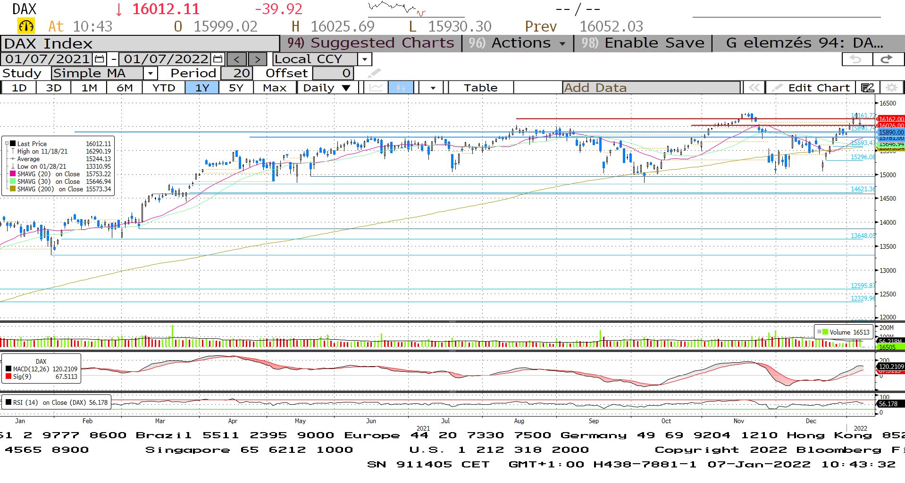Click the end date field 01/07/2022
Viewport: 905px width, 483px height.
tap(166, 59)
